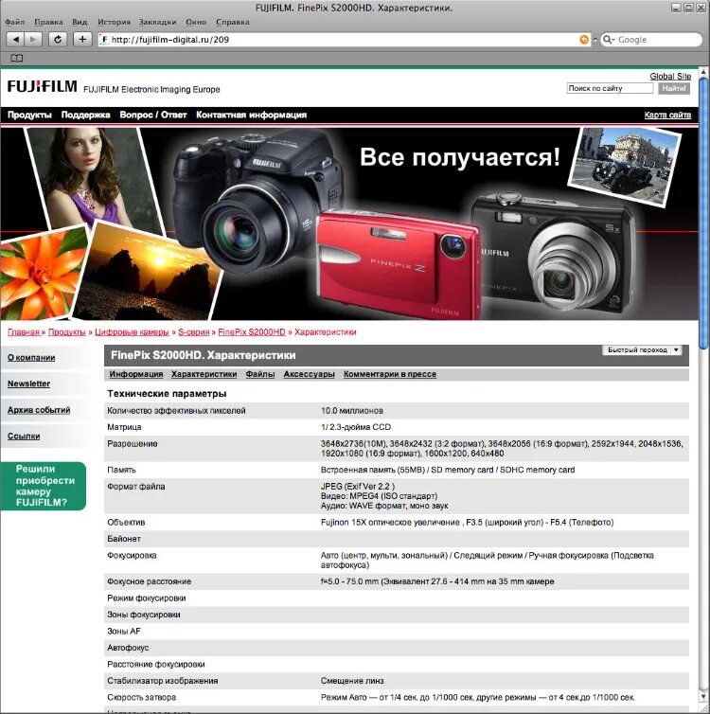This screenshot has width=710, height=714.
Task: Open the Правка menu
Action: pyautogui.click(x=48, y=22)
